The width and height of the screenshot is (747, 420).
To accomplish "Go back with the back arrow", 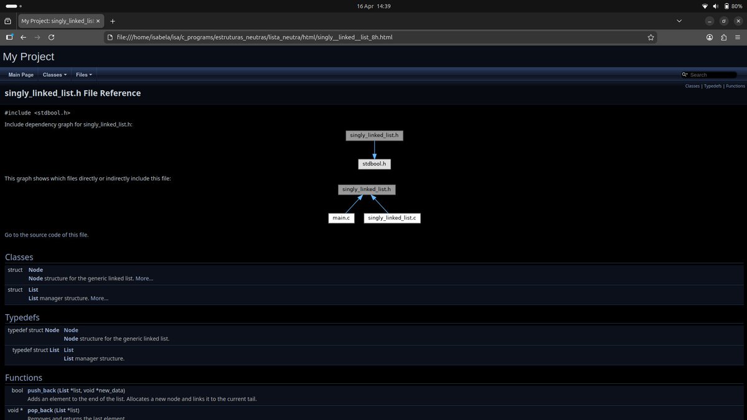I will pos(23,37).
